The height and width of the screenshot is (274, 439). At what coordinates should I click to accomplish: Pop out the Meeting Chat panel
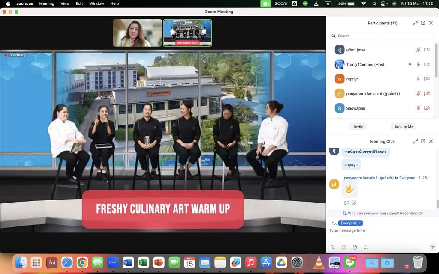point(423,141)
